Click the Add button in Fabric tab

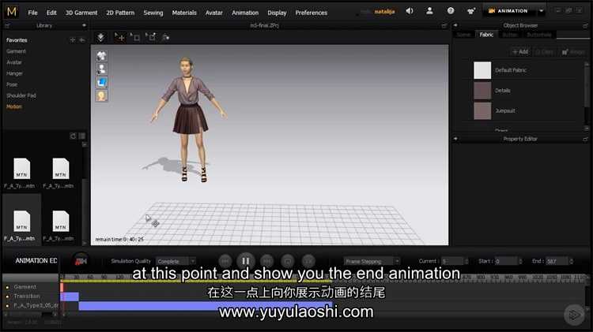click(x=519, y=51)
